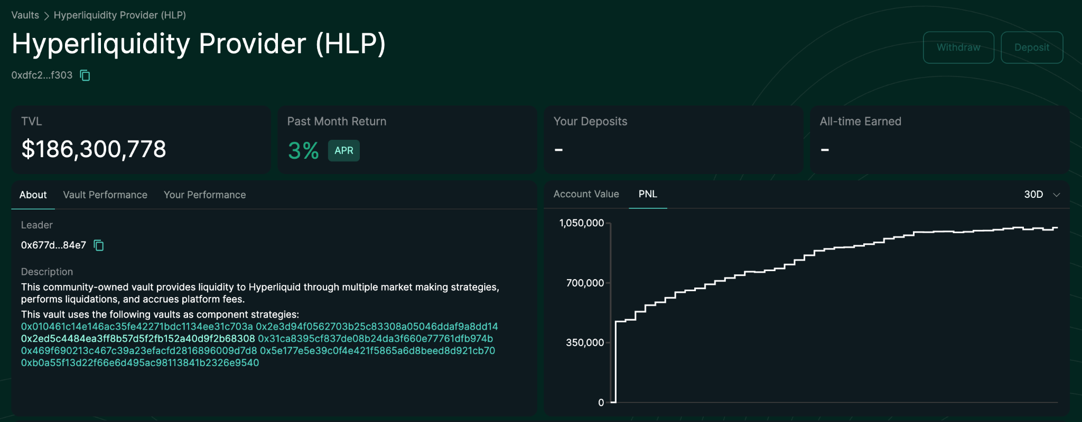Click the 3% past month return value
The width and height of the screenshot is (1082, 422).
[x=303, y=151]
